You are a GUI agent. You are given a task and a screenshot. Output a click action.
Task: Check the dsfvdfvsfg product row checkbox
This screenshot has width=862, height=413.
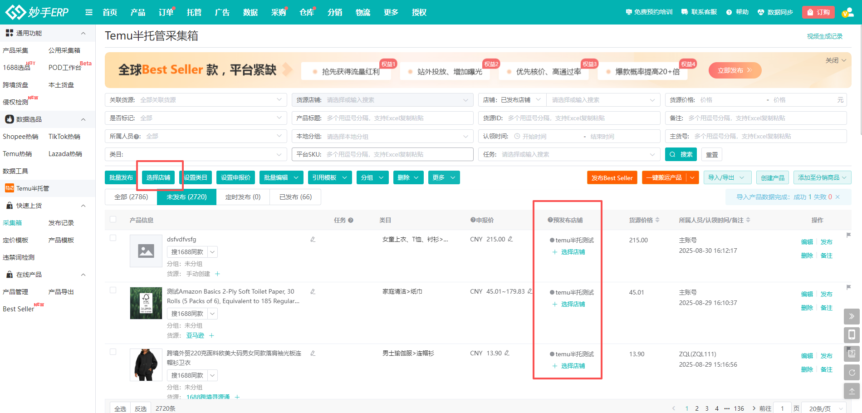[x=113, y=238]
